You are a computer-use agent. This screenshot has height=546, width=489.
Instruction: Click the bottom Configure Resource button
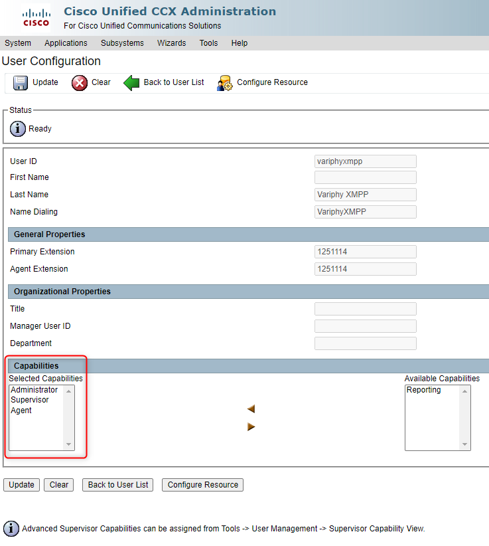coord(203,485)
